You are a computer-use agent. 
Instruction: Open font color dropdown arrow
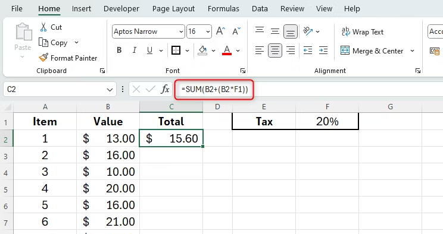tap(238, 50)
